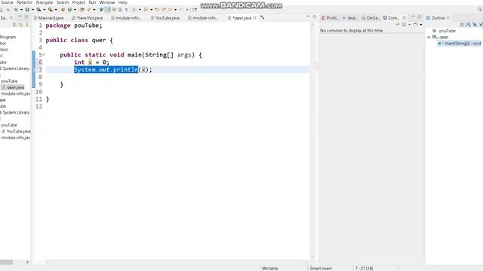The height and width of the screenshot is (271, 483).
Task: Click the search magnifier at top right
Action: (x=480, y=10)
